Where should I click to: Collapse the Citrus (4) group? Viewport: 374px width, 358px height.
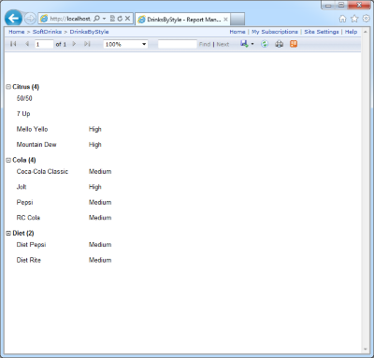coord(8,87)
